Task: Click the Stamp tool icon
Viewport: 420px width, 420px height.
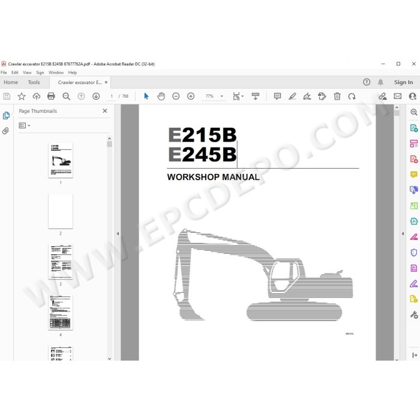Action: [322, 96]
